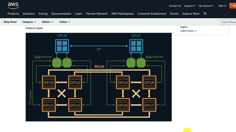Open the Partner Network menu item
The height and width of the screenshot is (132, 236).
click(97, 14)
